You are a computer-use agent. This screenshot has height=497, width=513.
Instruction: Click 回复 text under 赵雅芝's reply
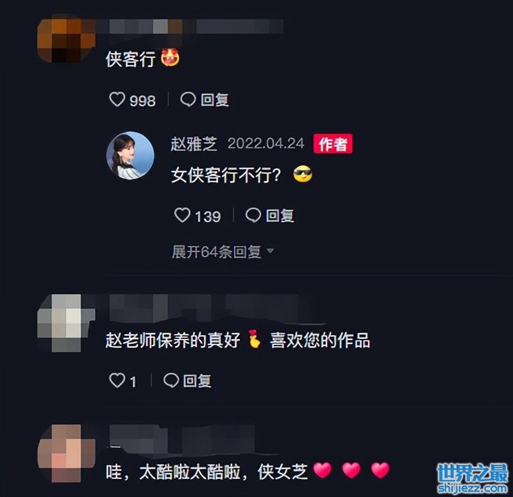280,216
